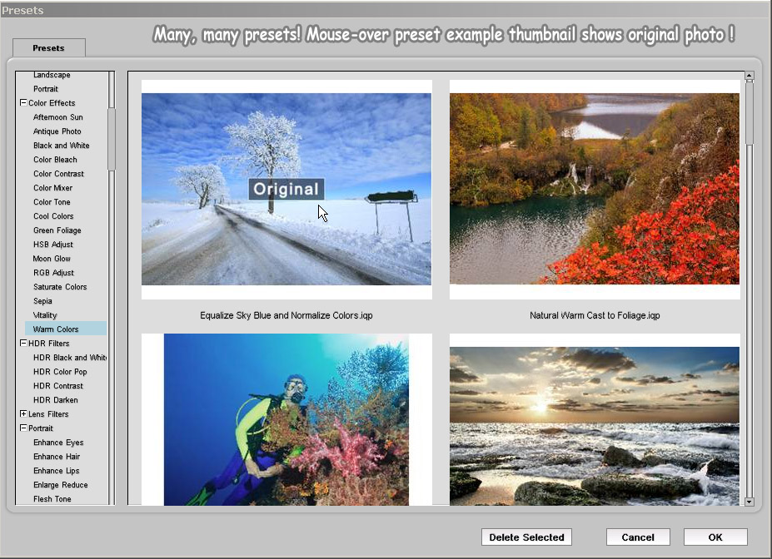The width and height of the screenshot is (772, 559).
Task: Select the HDR Color Pop category
Action: click(x=60, y=372)
